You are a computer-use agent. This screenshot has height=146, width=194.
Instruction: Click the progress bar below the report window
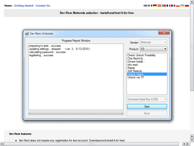76,113
